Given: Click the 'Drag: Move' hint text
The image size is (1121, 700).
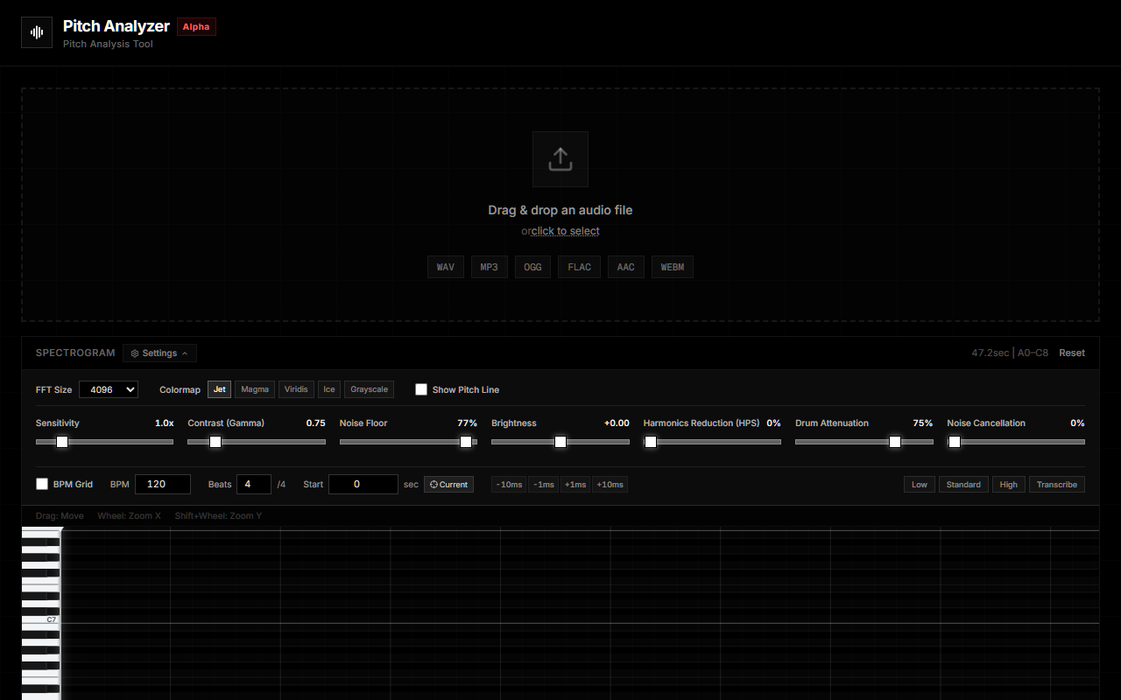Looking at the screenshot, I should 60,516.
